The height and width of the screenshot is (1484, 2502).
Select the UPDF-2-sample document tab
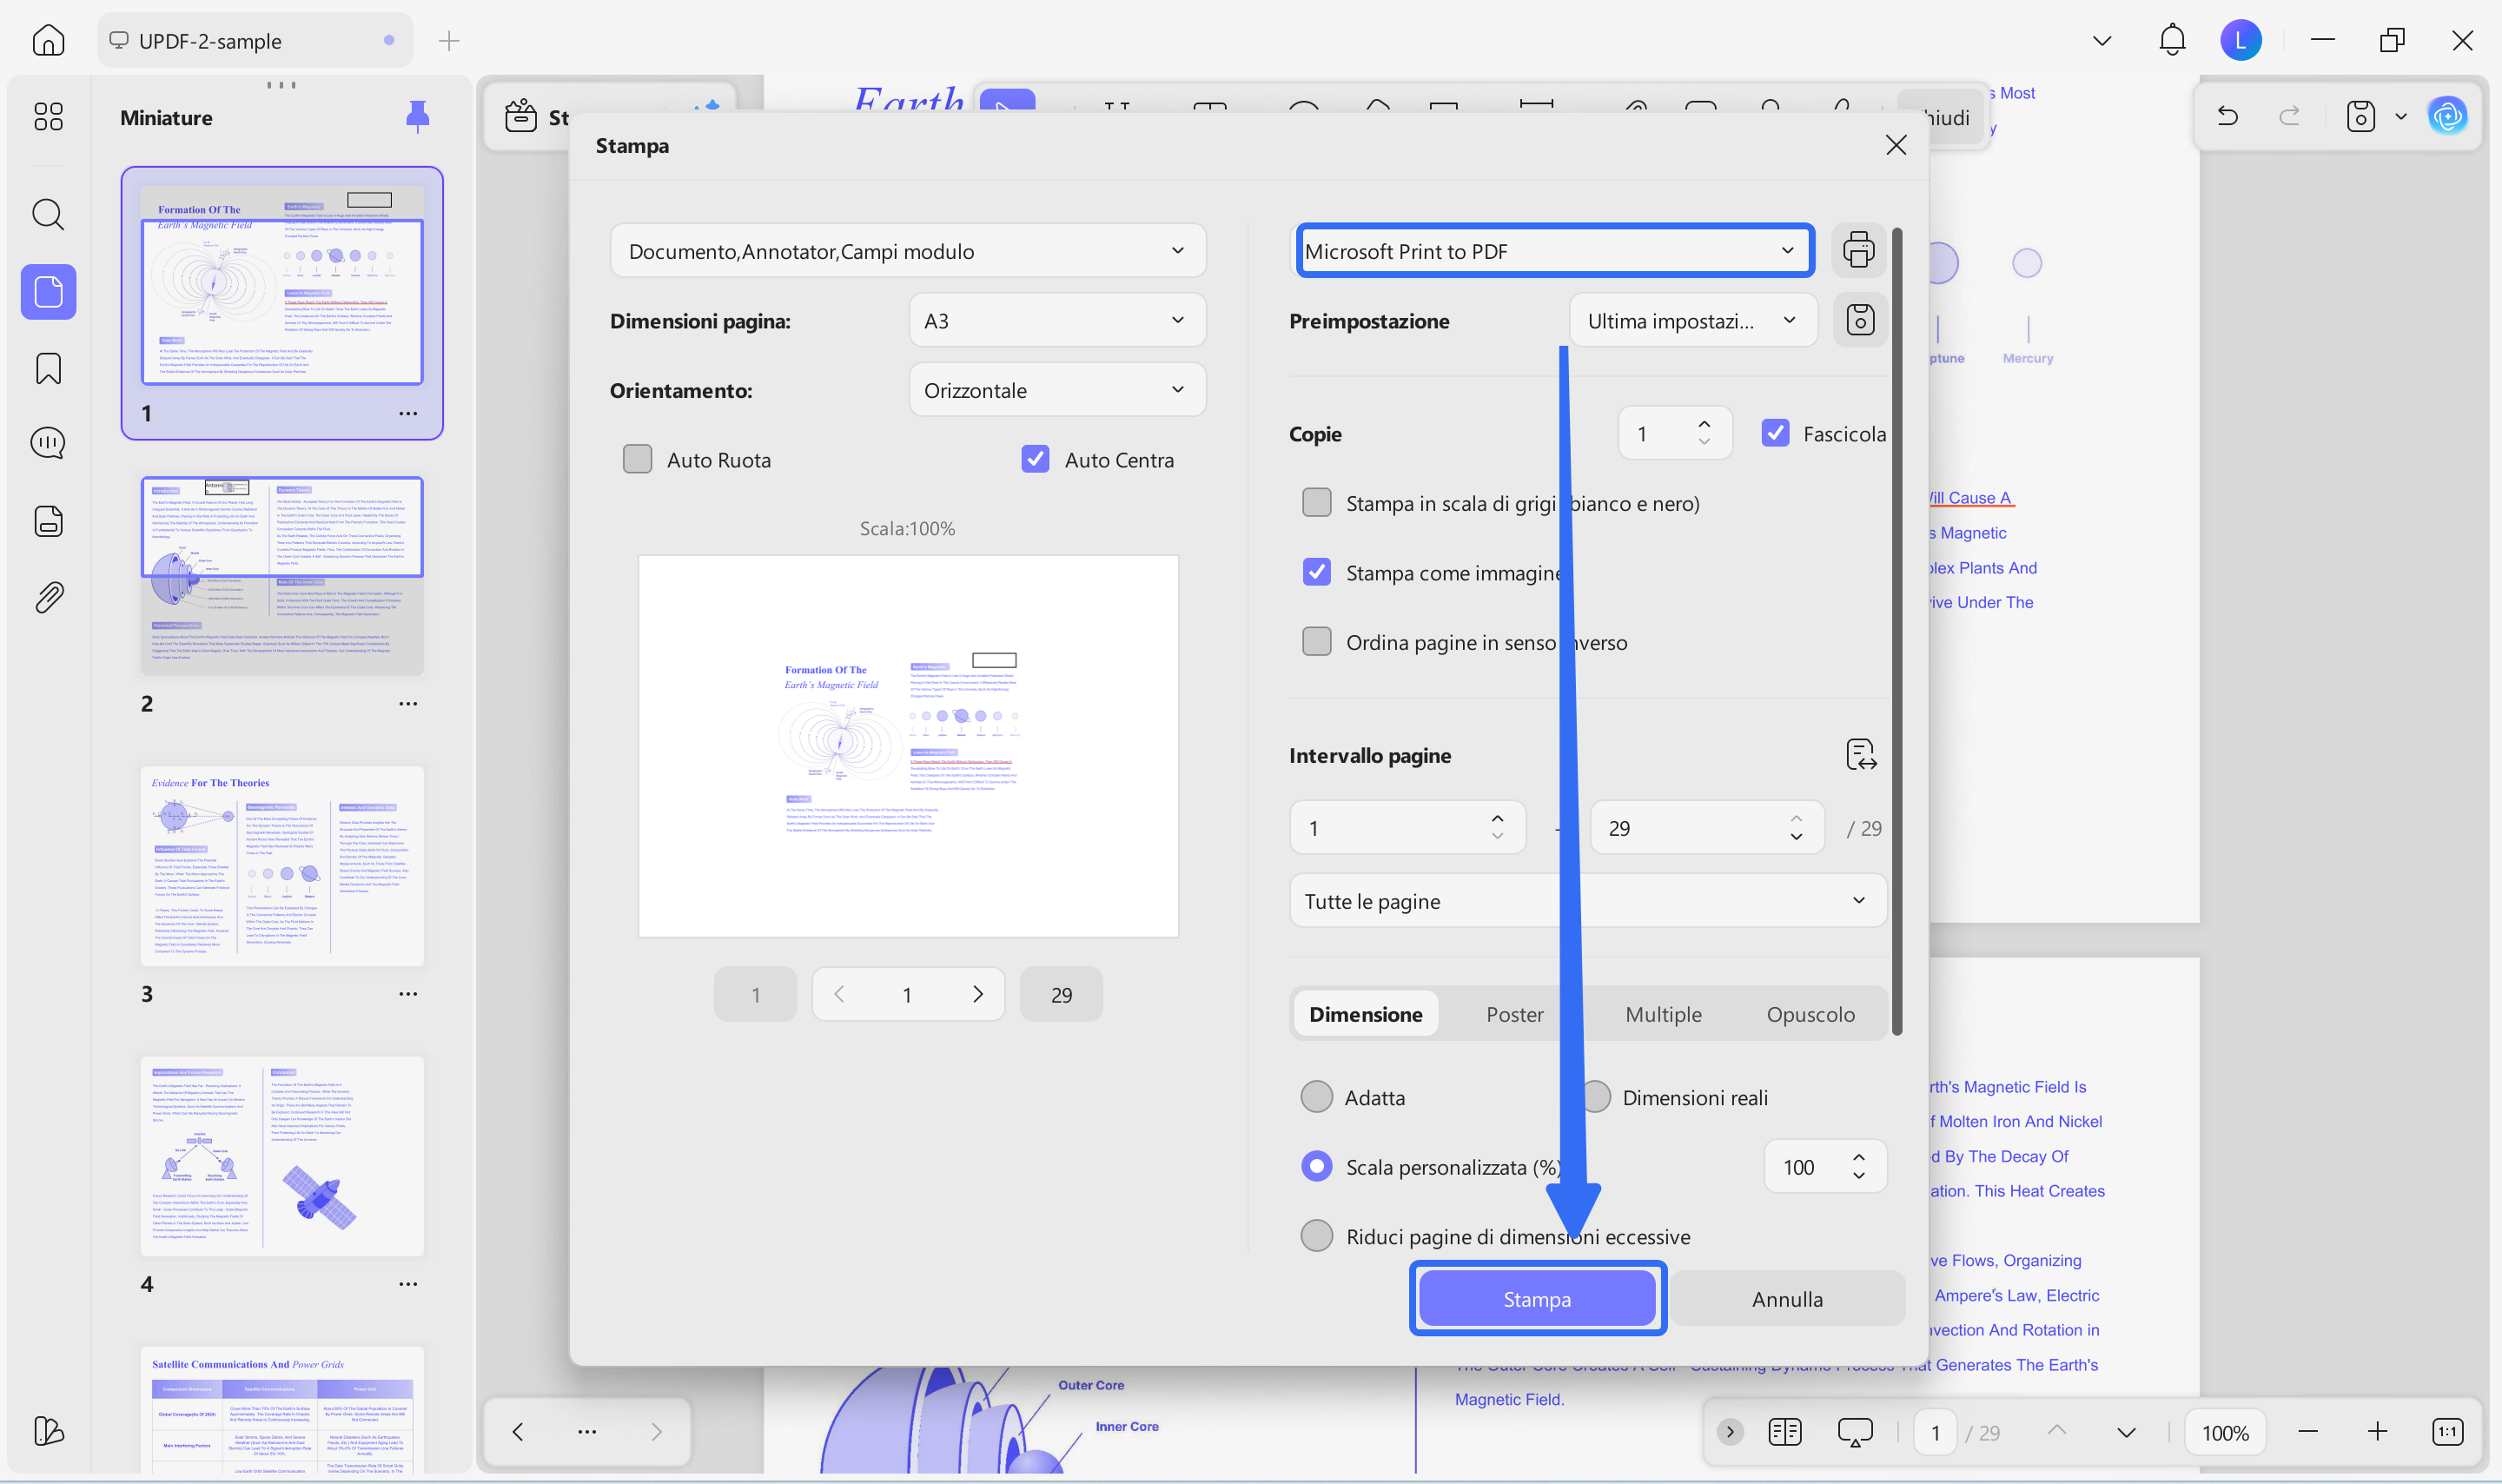point(255,41)
